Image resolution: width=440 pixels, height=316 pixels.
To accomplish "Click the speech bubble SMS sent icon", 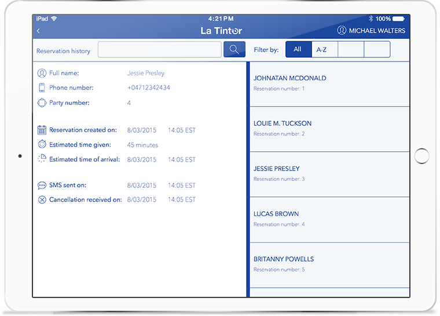I will tap(42, 186).
